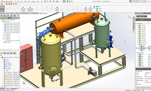This screenshot has width=151, height=91.
Task: Click the Rebuild traffic light icon
Action: tap(67, 1)
